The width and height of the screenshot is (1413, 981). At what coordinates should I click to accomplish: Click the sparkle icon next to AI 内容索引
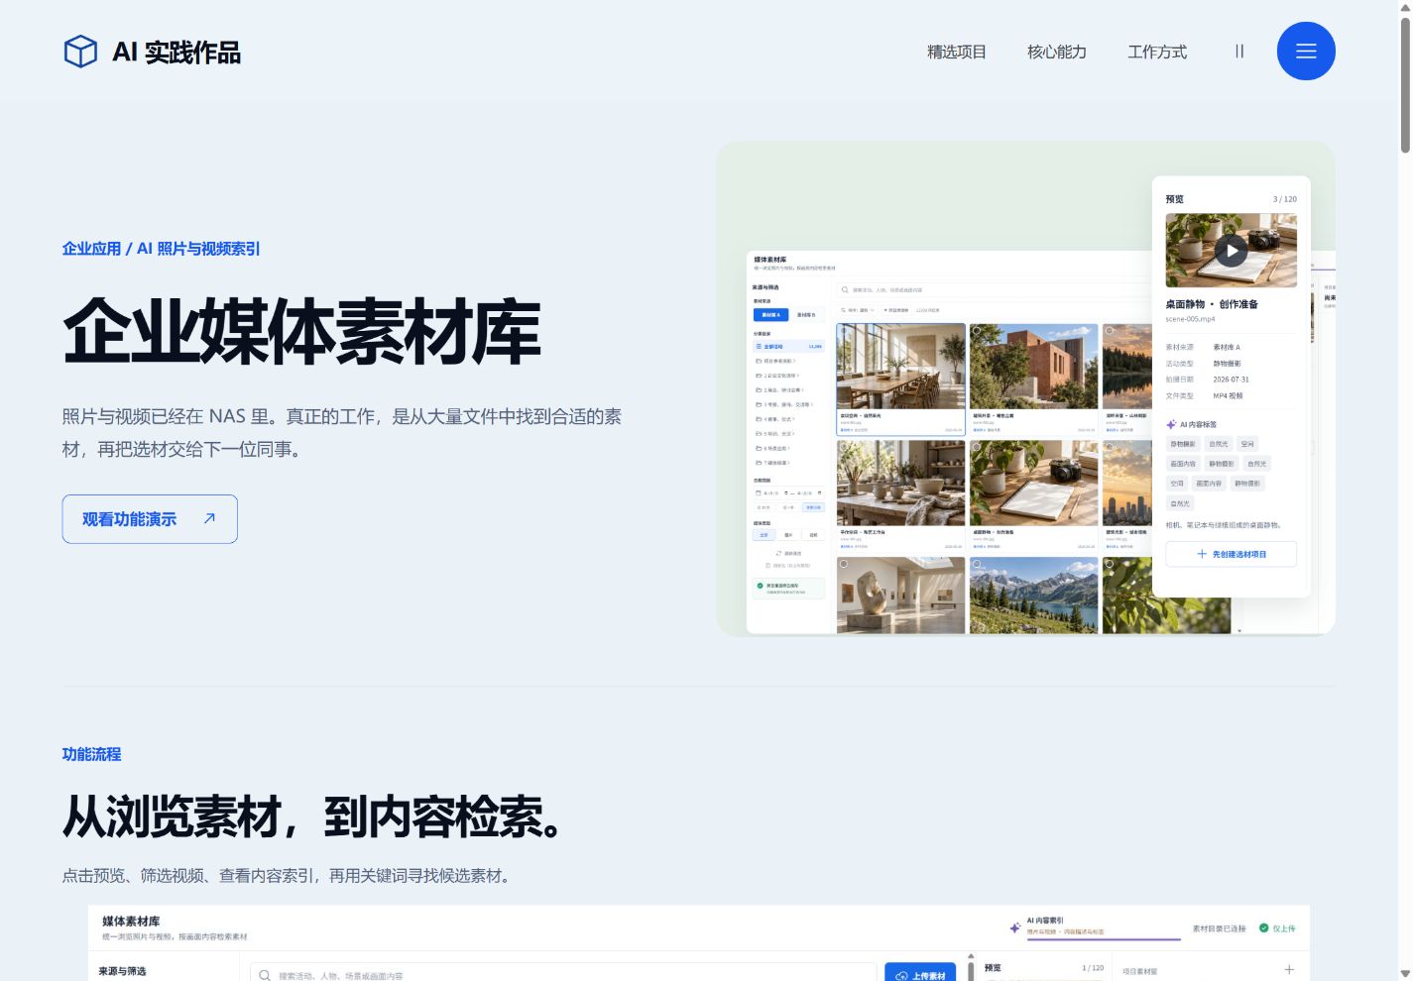tap(1014, 927)
